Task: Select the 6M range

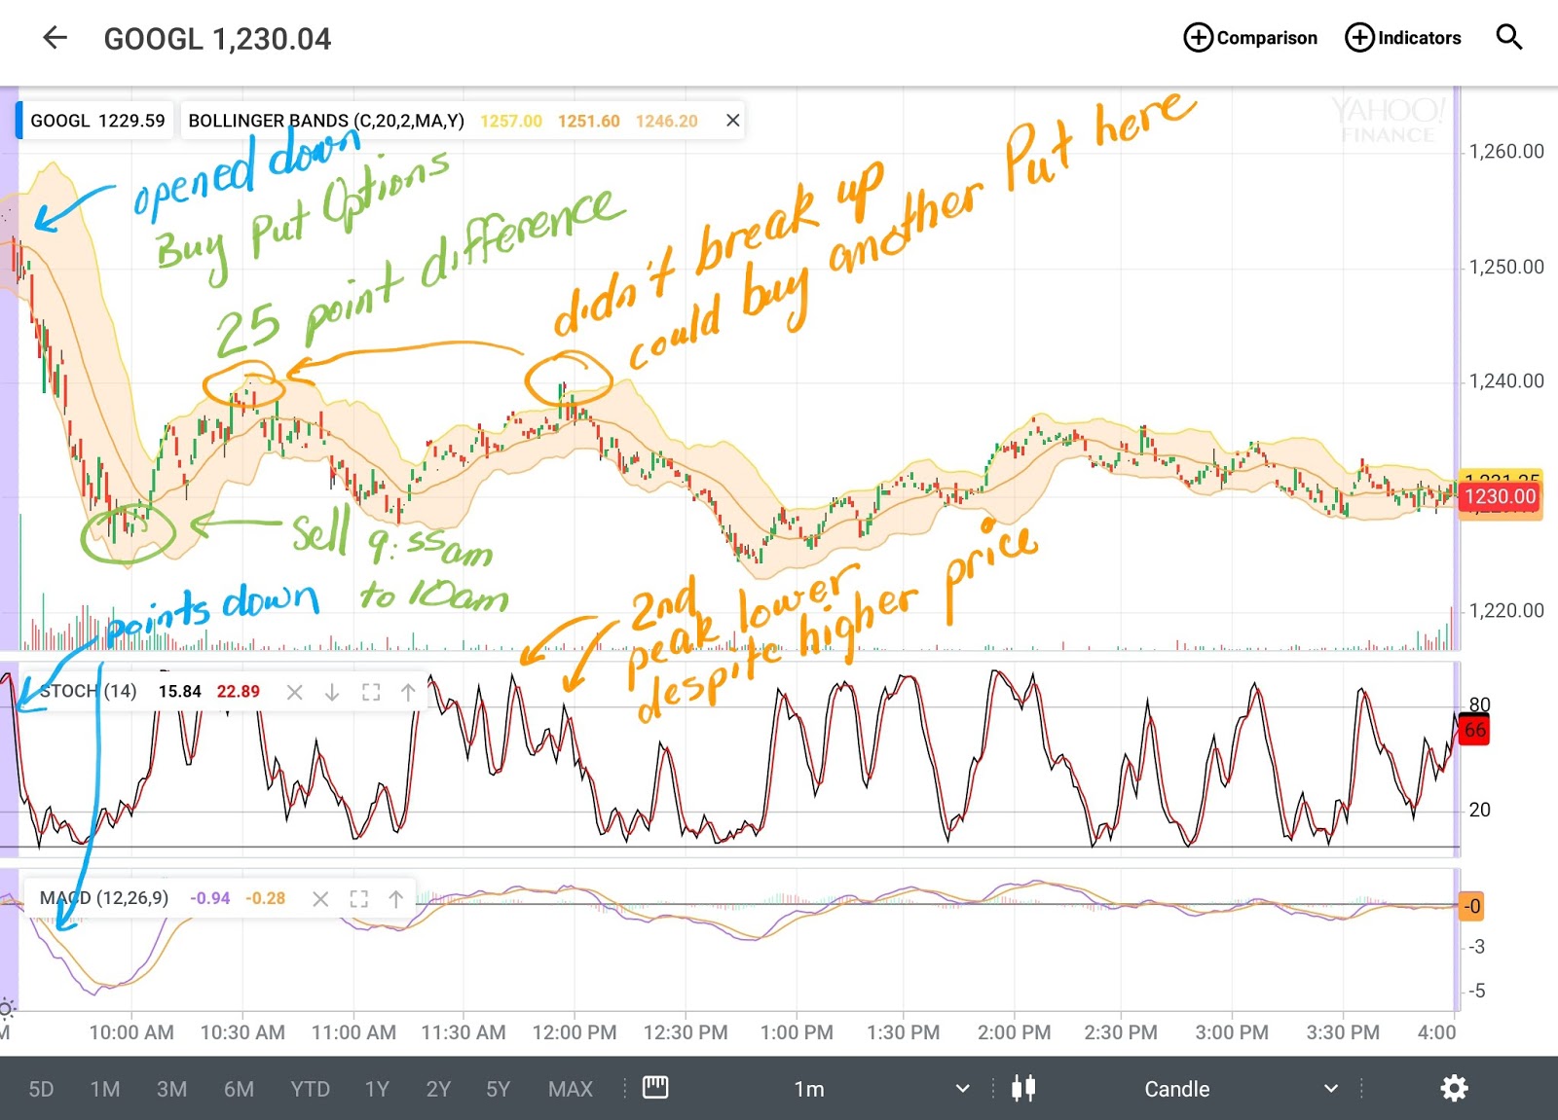Action: tap(239, 1089)
